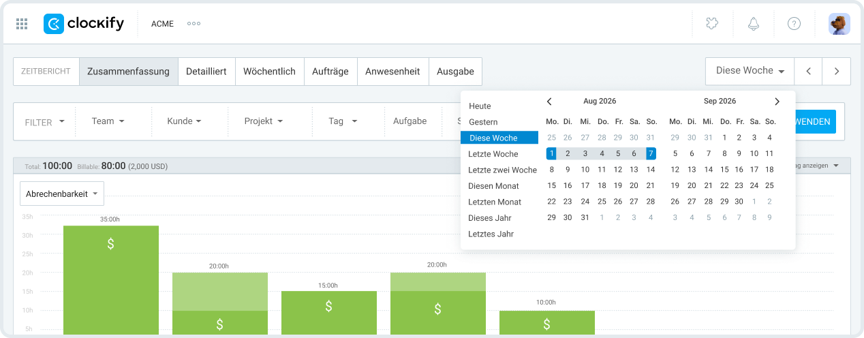Screen dimensions: 864x338
Task: Expand the Diese Woche date range dropdown
Action: click(750, 71)
